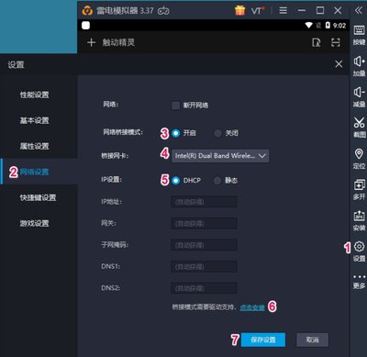367x357 pixels.
Task: Go to 快捷键设置 tab
Action: pyautogui.click(x=39, y=197)
